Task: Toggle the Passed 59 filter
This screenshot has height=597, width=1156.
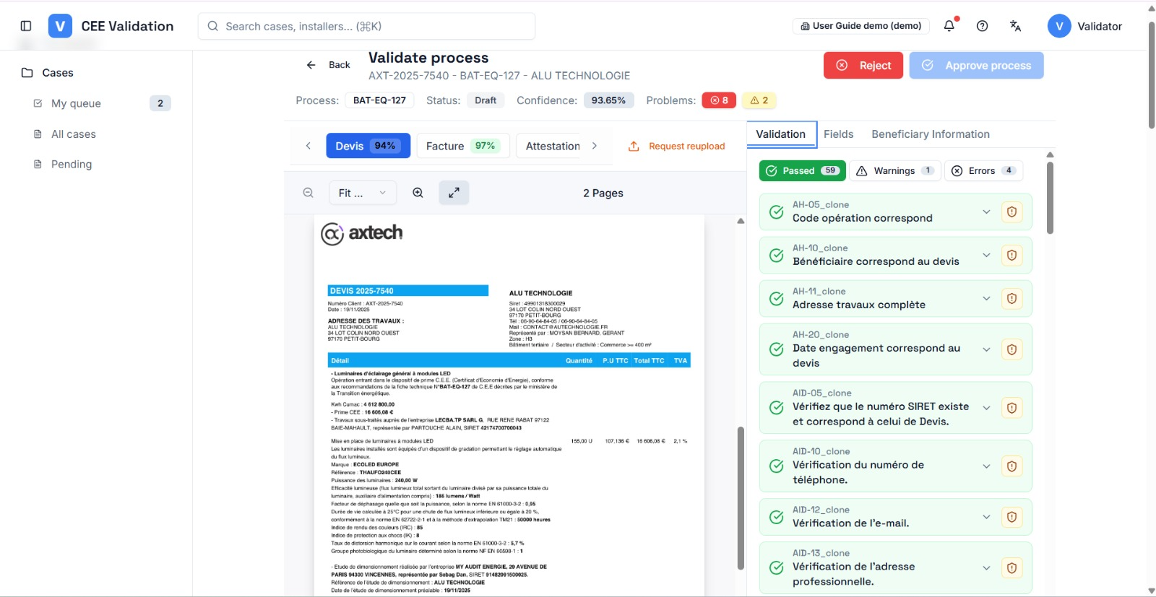Action: point(802,171)
